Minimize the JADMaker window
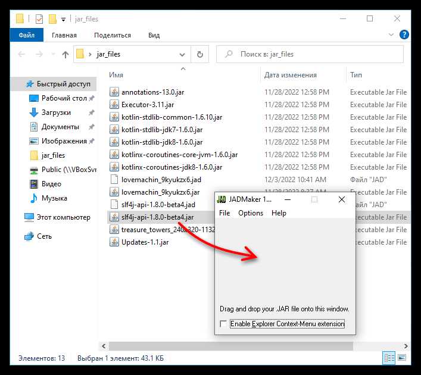The height and width of the screenshot is (375, 421). click(x=288, y=199)
